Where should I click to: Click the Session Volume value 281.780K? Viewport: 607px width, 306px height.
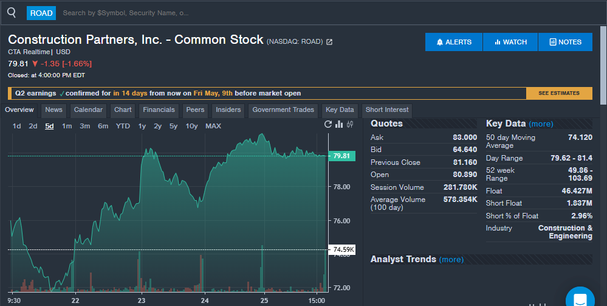(461, 187)
